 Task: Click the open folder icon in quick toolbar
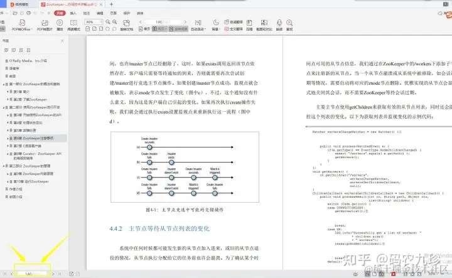point(15,13)
